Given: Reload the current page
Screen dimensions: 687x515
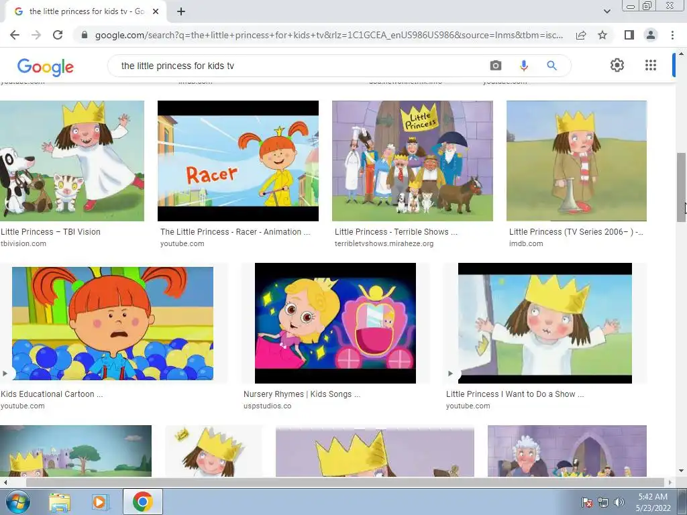Looking at the screenshot, I should [58, 35].
